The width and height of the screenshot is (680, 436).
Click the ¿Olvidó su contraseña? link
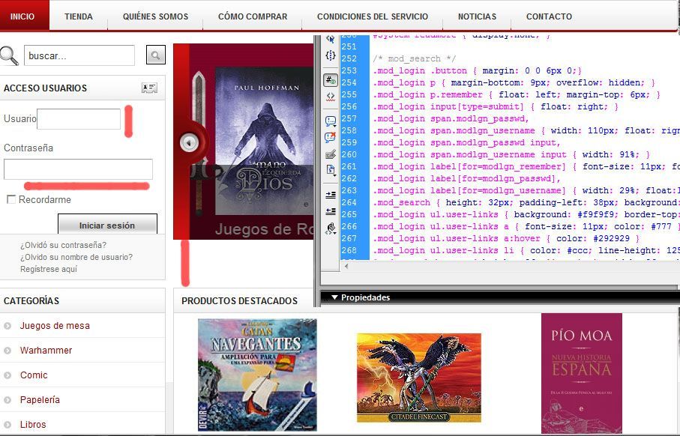tap(63, 245)
